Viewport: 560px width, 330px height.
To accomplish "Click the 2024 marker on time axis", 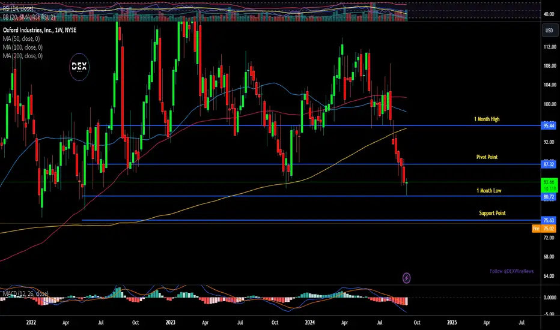I will (309, 323).
